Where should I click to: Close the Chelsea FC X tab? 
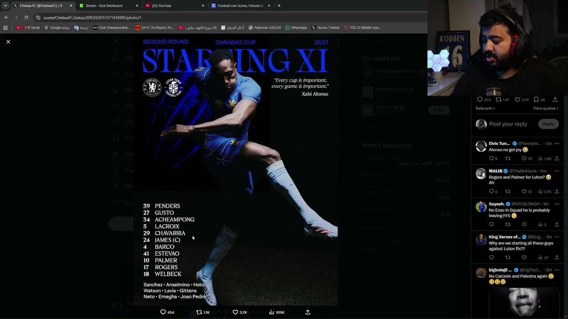[71, 6]
